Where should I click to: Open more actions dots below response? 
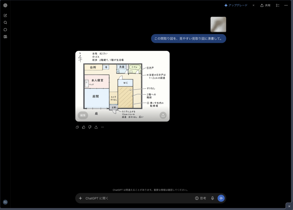point(102,127)
